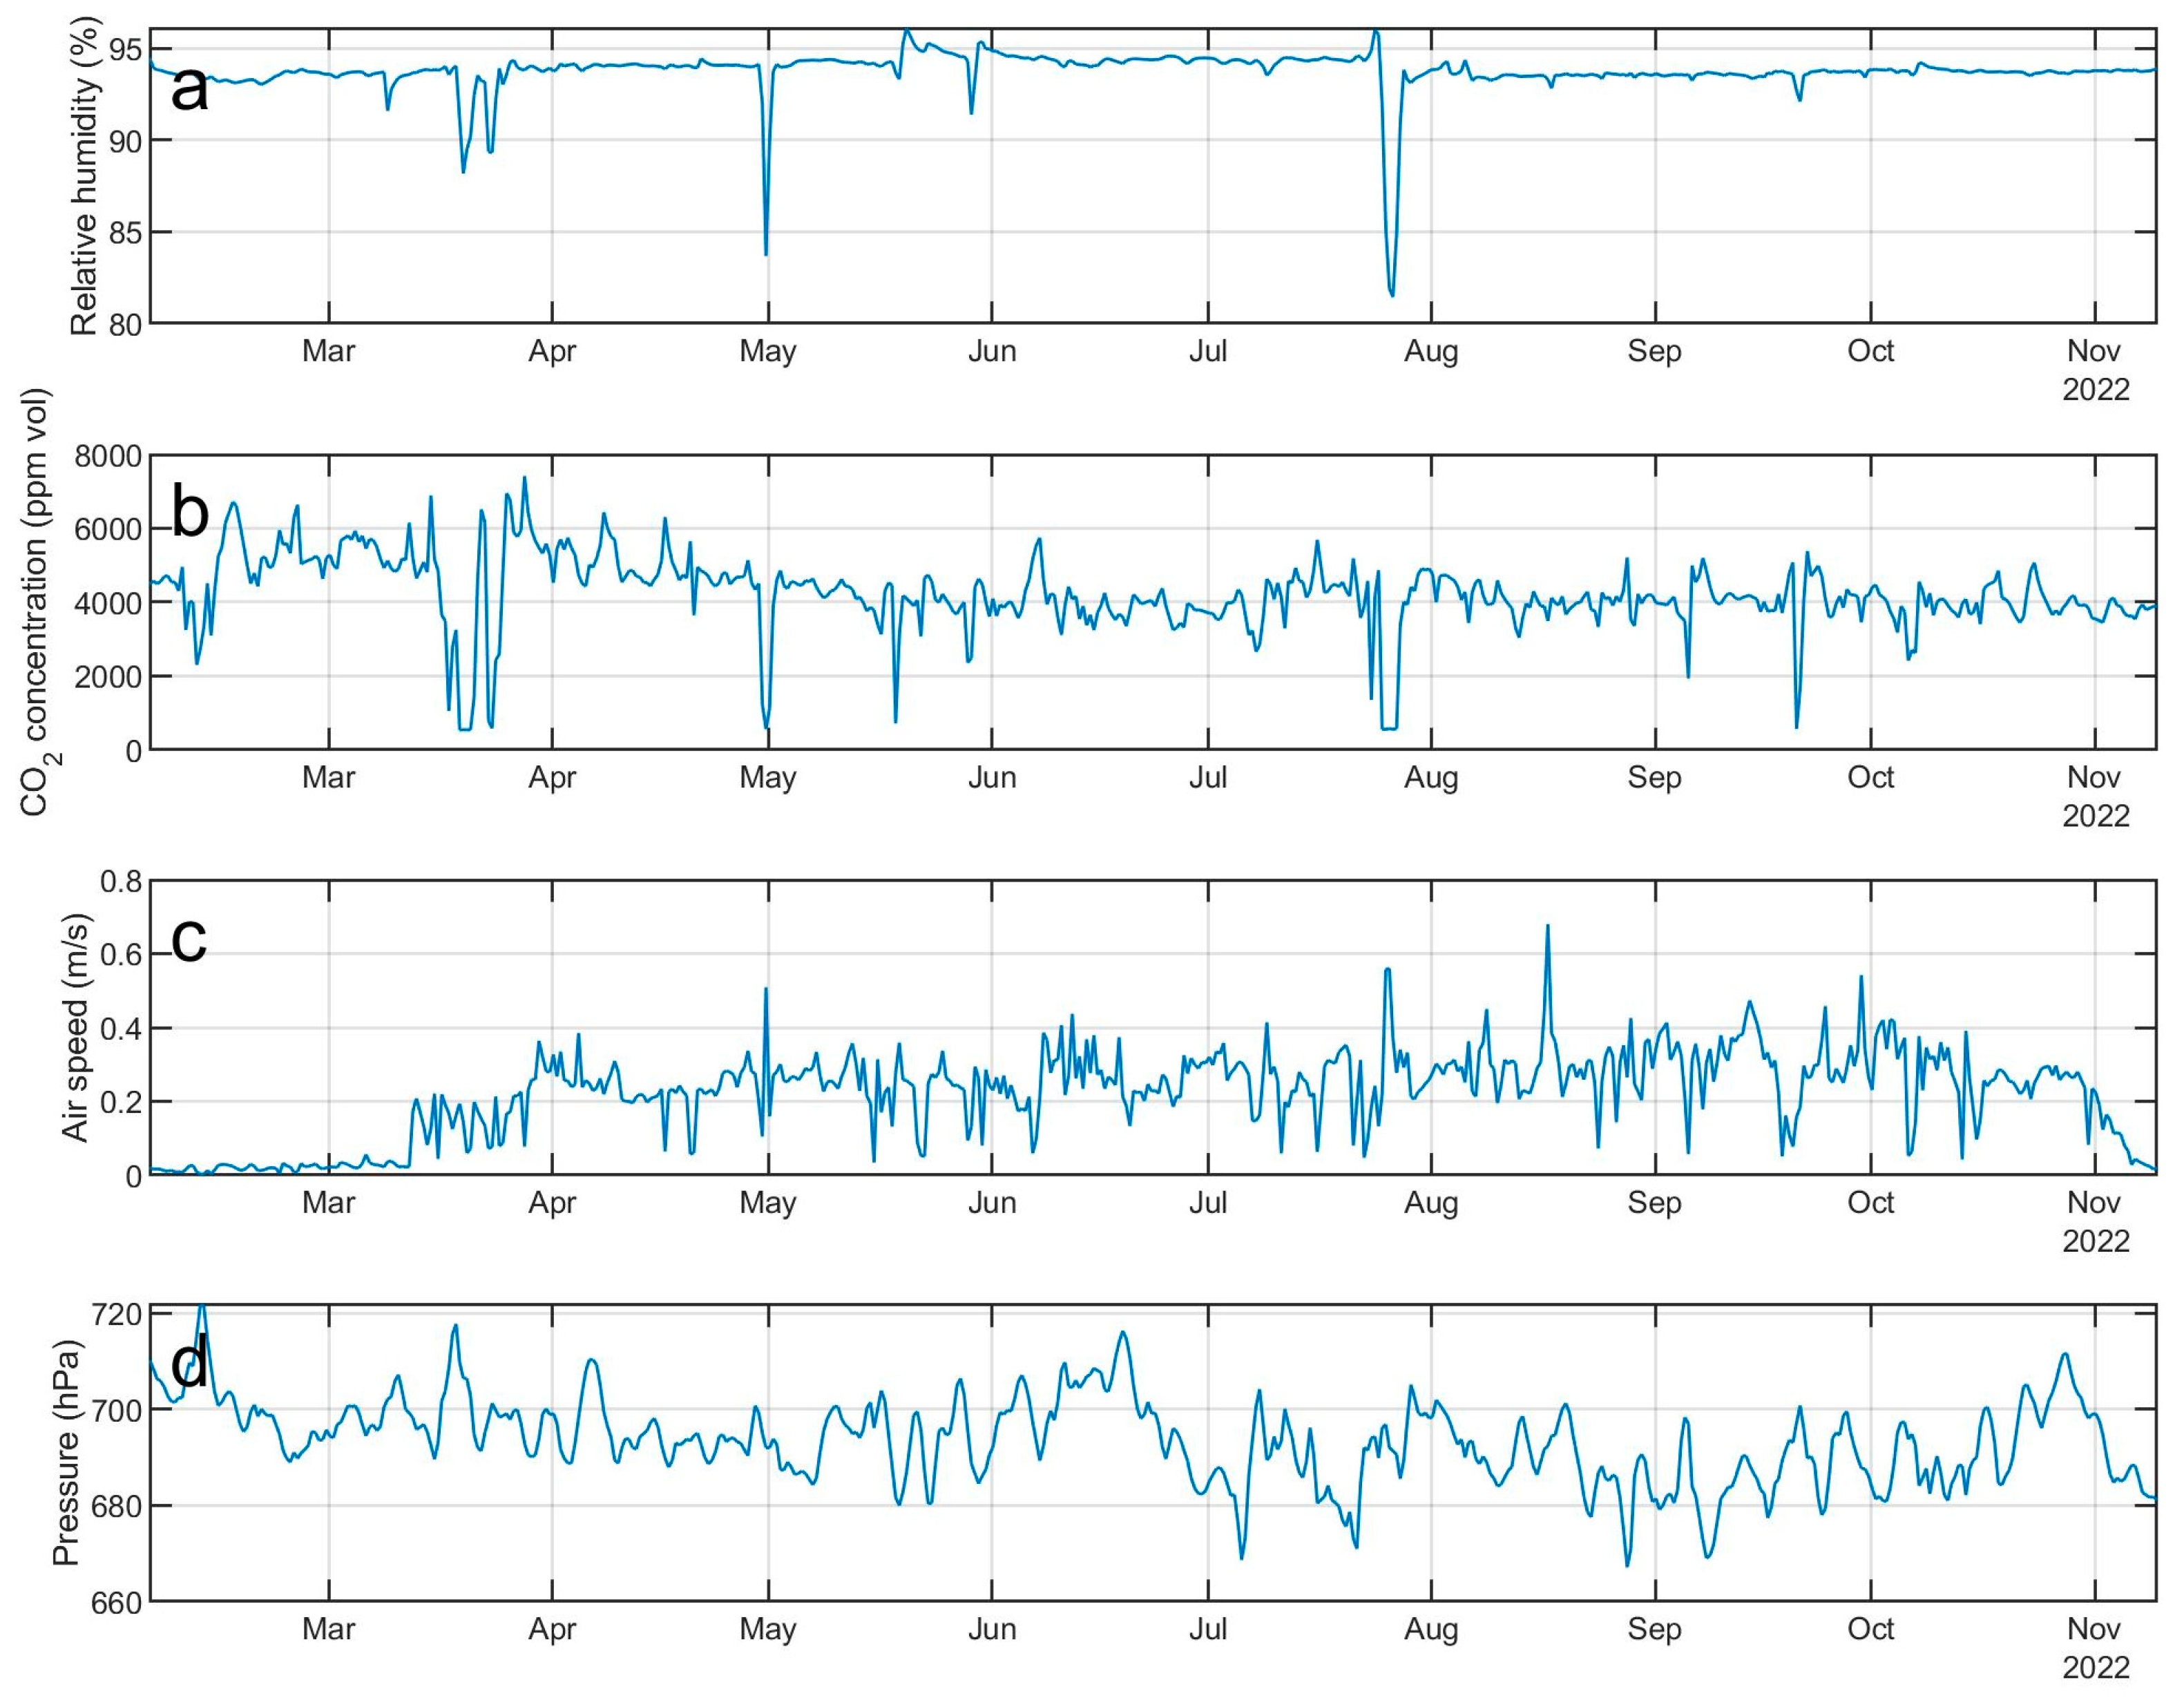Click the tallest air speed peak in mid-August
Image resolution: width=2184 pixels, height=1698 pixels.
1547,927
